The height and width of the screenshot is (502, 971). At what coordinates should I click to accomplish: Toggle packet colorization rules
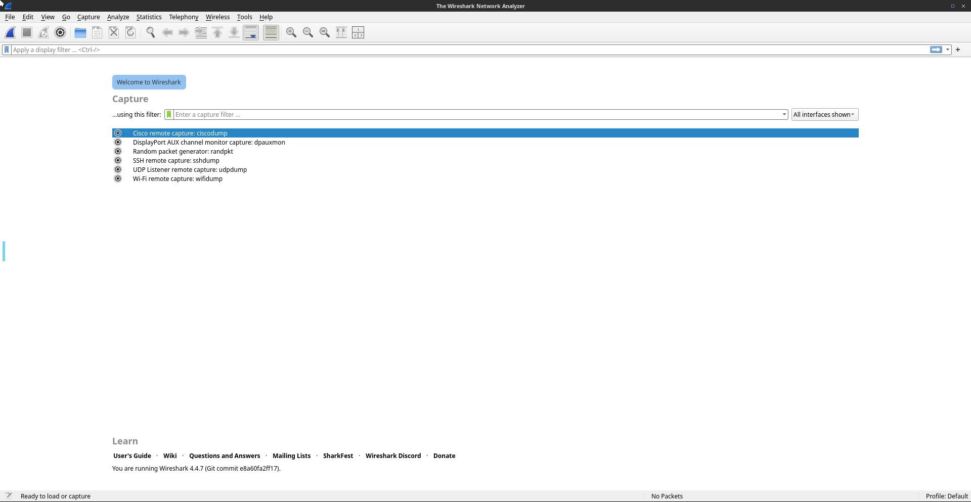[271, 33]
